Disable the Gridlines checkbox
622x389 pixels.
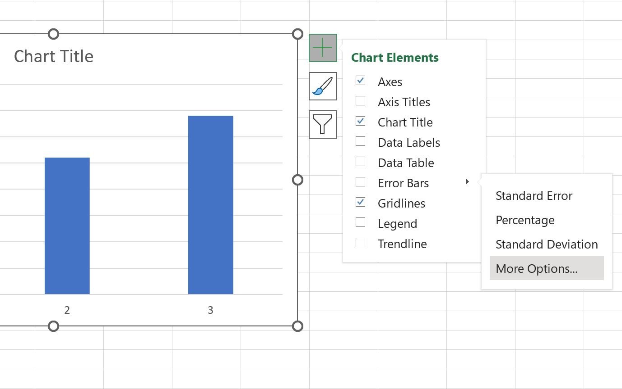(360, 202)
